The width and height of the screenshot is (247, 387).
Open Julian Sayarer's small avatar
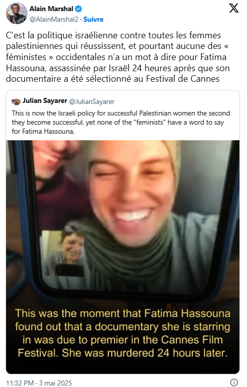coord(16,101)
